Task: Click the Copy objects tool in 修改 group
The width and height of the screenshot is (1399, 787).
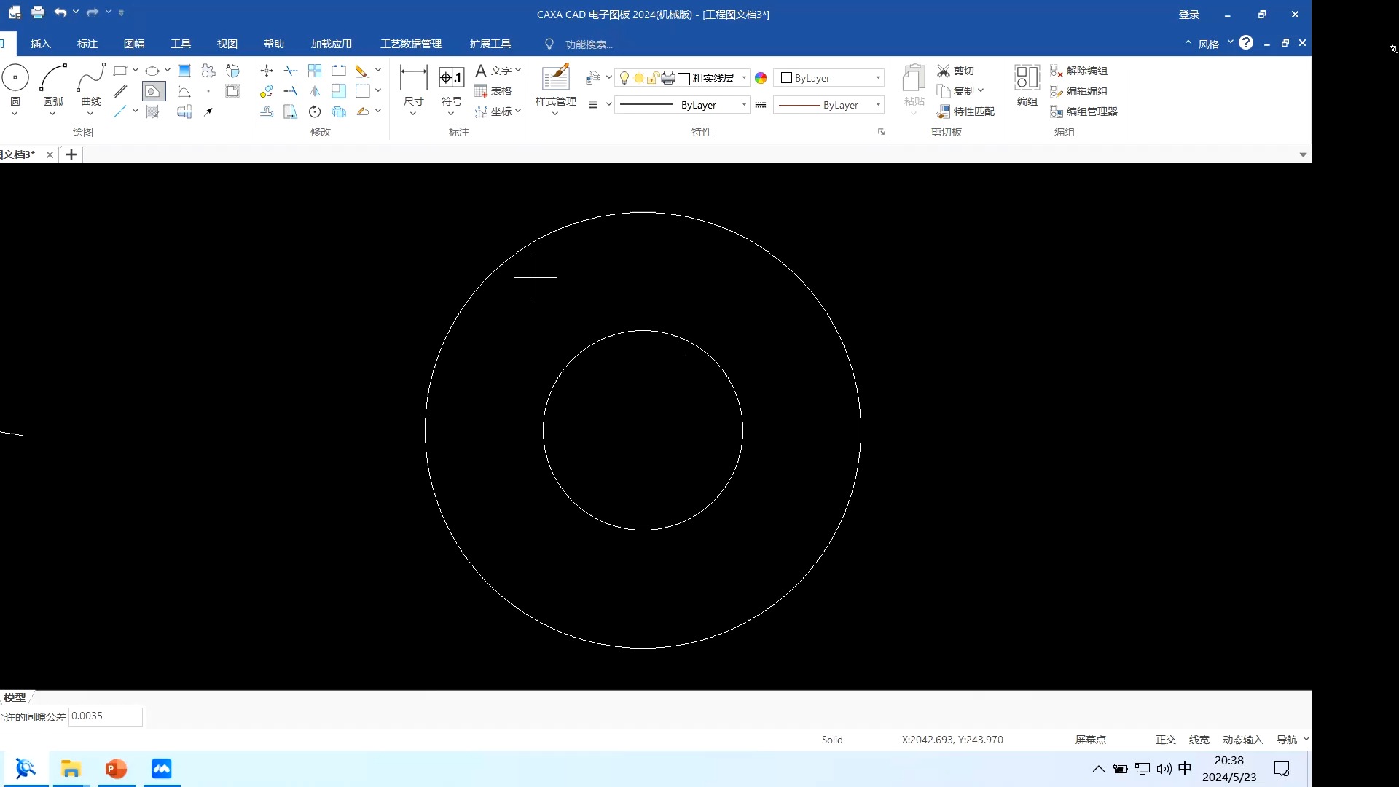Action: (267, 91)
